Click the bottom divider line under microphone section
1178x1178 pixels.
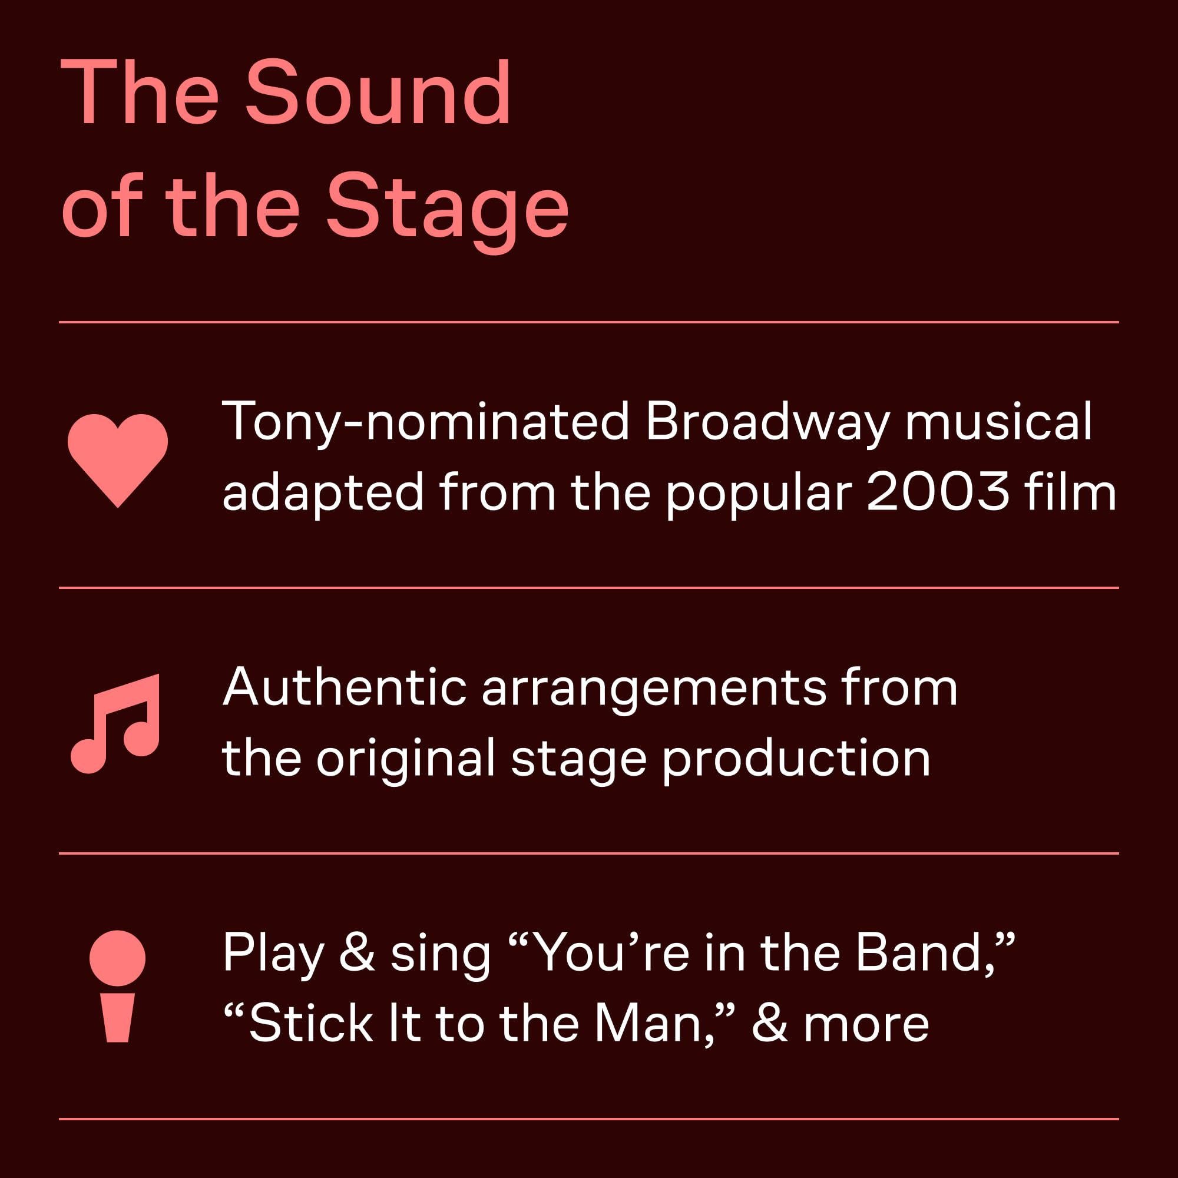589,1120
